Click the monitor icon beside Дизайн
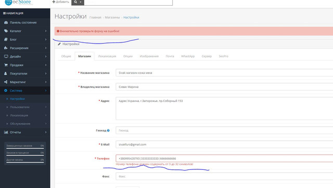 pos(6,56)
